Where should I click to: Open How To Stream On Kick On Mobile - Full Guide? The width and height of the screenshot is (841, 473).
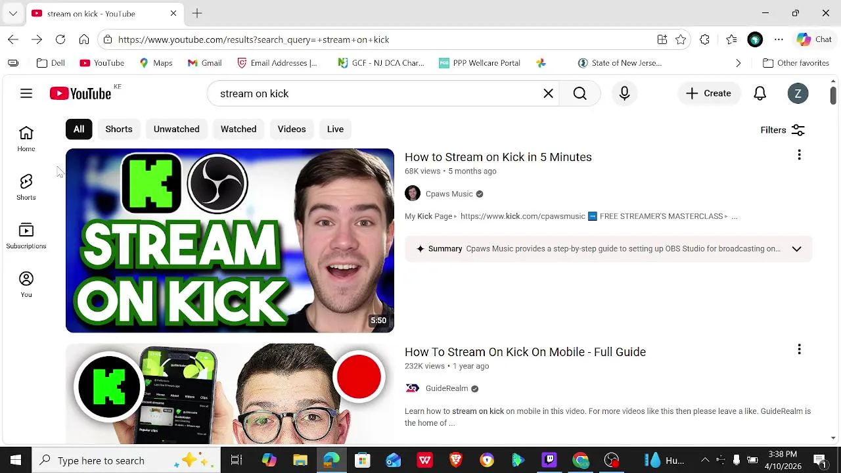pos(525,352)
